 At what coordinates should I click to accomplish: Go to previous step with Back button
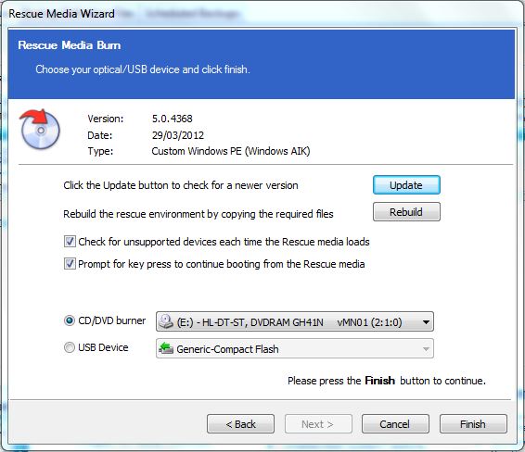[240, 424]
